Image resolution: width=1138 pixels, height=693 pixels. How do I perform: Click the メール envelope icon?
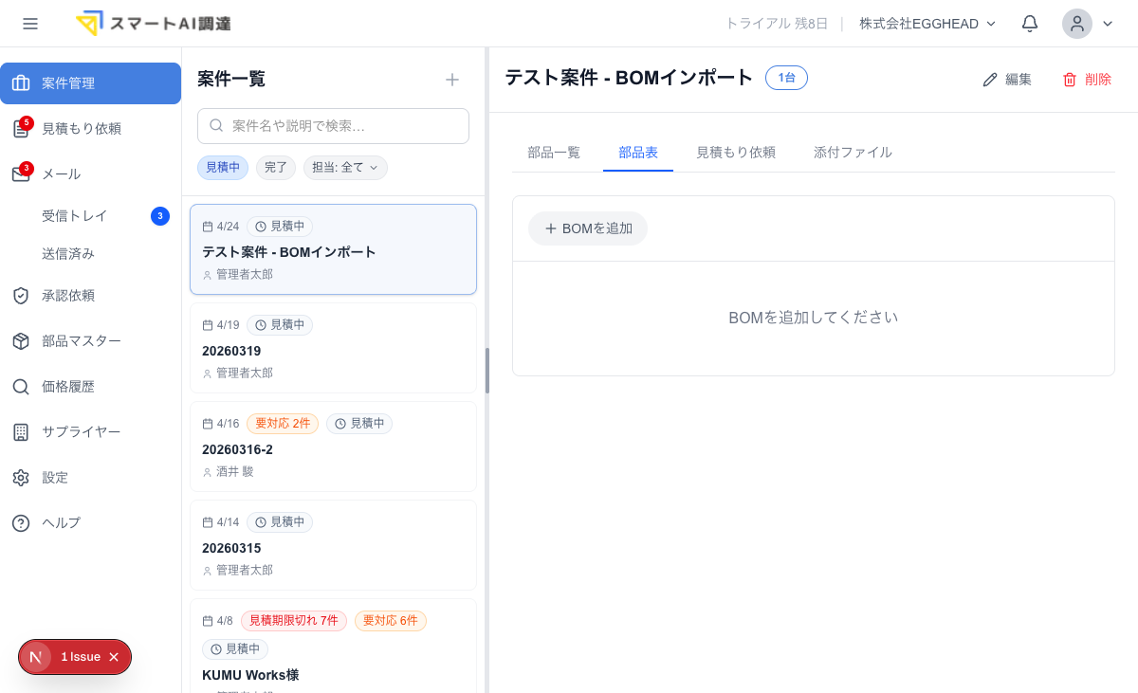pyautogui.click(x=21, y=174)
